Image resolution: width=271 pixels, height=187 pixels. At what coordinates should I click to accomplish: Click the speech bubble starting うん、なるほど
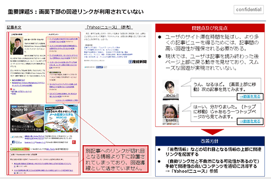[226, 87]
